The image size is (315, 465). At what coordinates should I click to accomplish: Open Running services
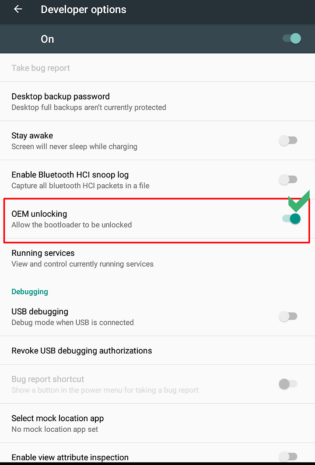point(157,258)
